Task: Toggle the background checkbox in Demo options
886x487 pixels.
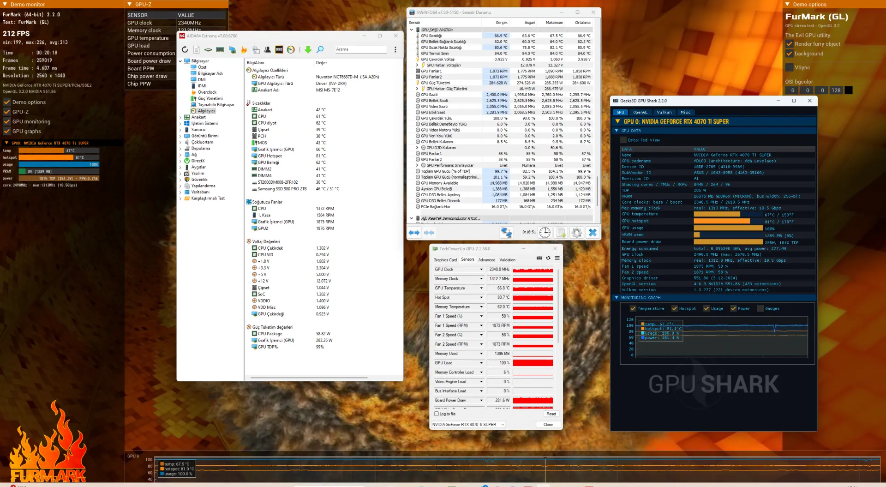Action: [789, 54]
